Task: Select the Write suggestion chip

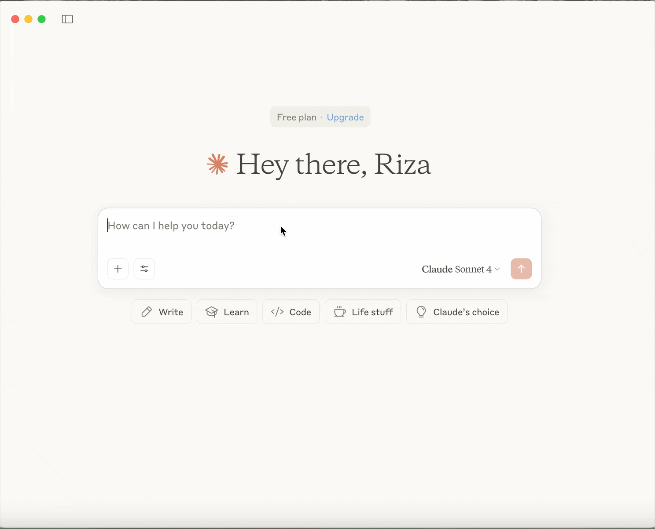Action: pos(162,312)
